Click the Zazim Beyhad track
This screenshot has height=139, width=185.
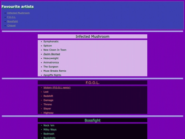click(52, 54)
